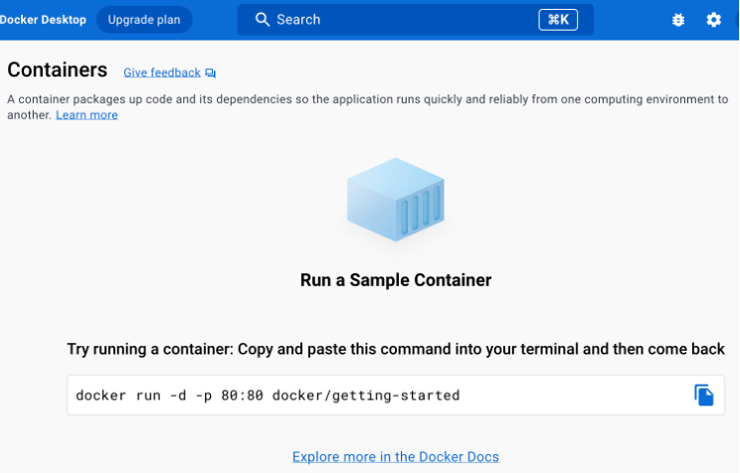Click the container description paragraph
The image size is (740, 473).
368,107
